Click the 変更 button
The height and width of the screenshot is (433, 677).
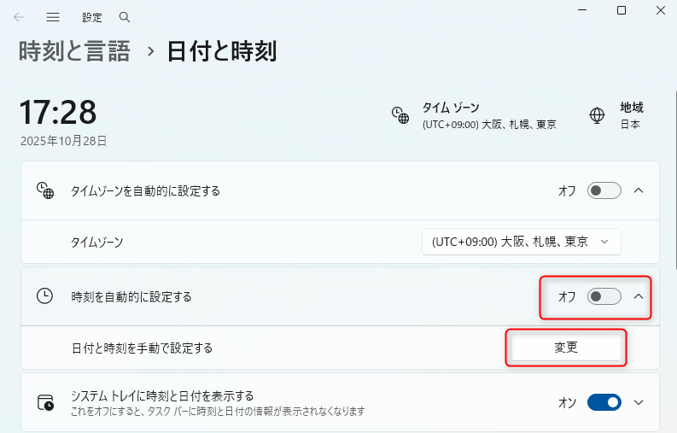[x=565, y=348]
